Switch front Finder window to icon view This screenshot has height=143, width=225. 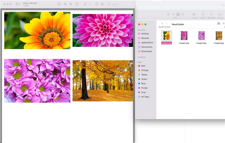click(x=218, y=24)
